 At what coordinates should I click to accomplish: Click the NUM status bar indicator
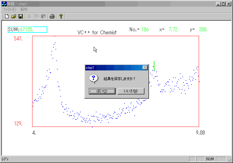click(210, 159)
